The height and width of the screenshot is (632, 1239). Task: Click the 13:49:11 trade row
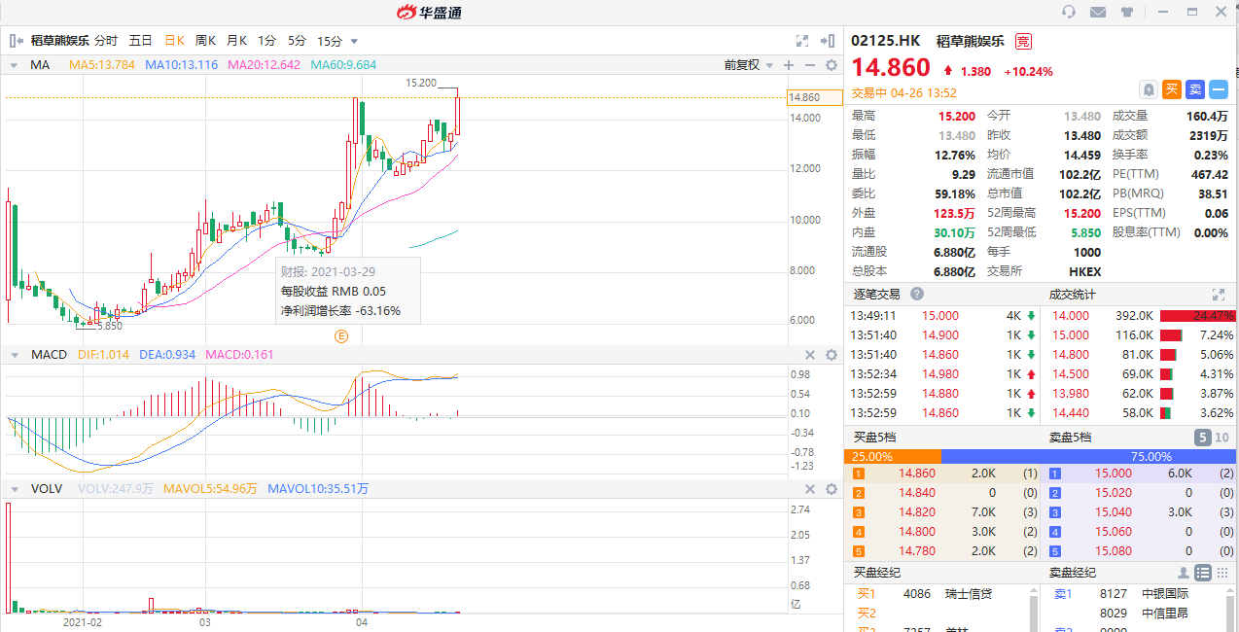point(942,316)
